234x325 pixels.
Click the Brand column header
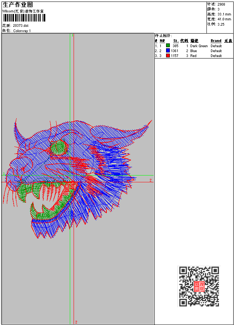click(x=216, y=41)
